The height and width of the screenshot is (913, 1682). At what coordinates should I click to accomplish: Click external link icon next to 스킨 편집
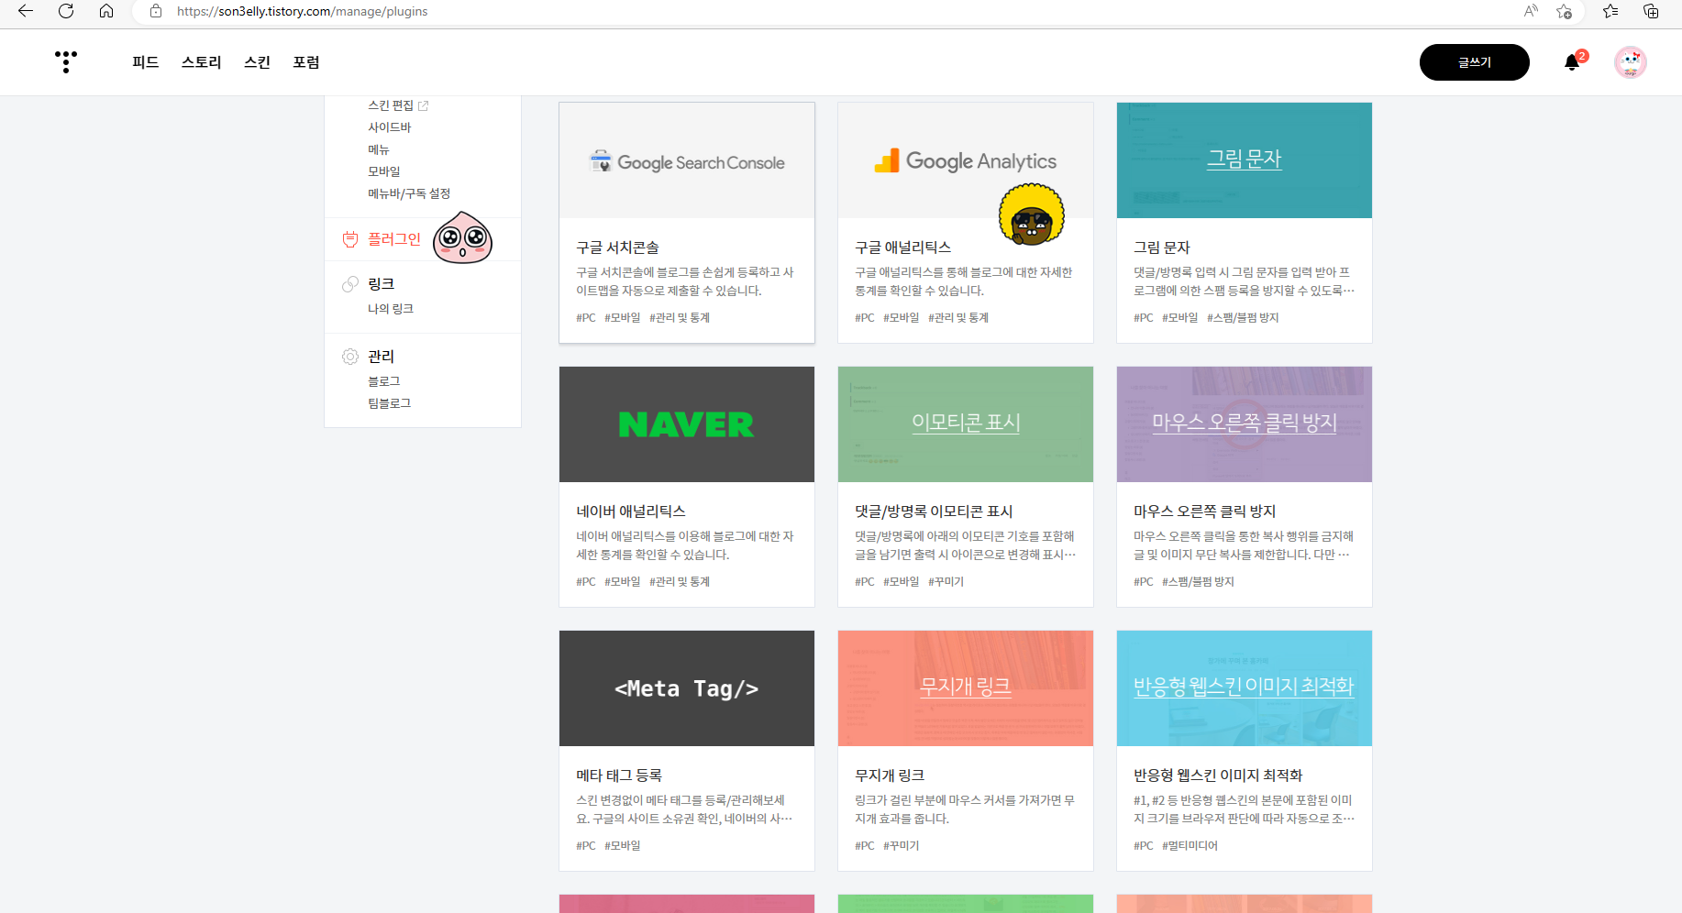pos(423,105)
